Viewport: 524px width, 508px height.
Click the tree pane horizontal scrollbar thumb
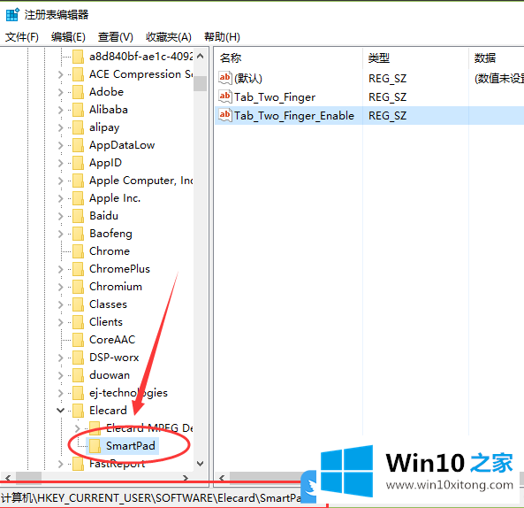click(x=29, y=478)
